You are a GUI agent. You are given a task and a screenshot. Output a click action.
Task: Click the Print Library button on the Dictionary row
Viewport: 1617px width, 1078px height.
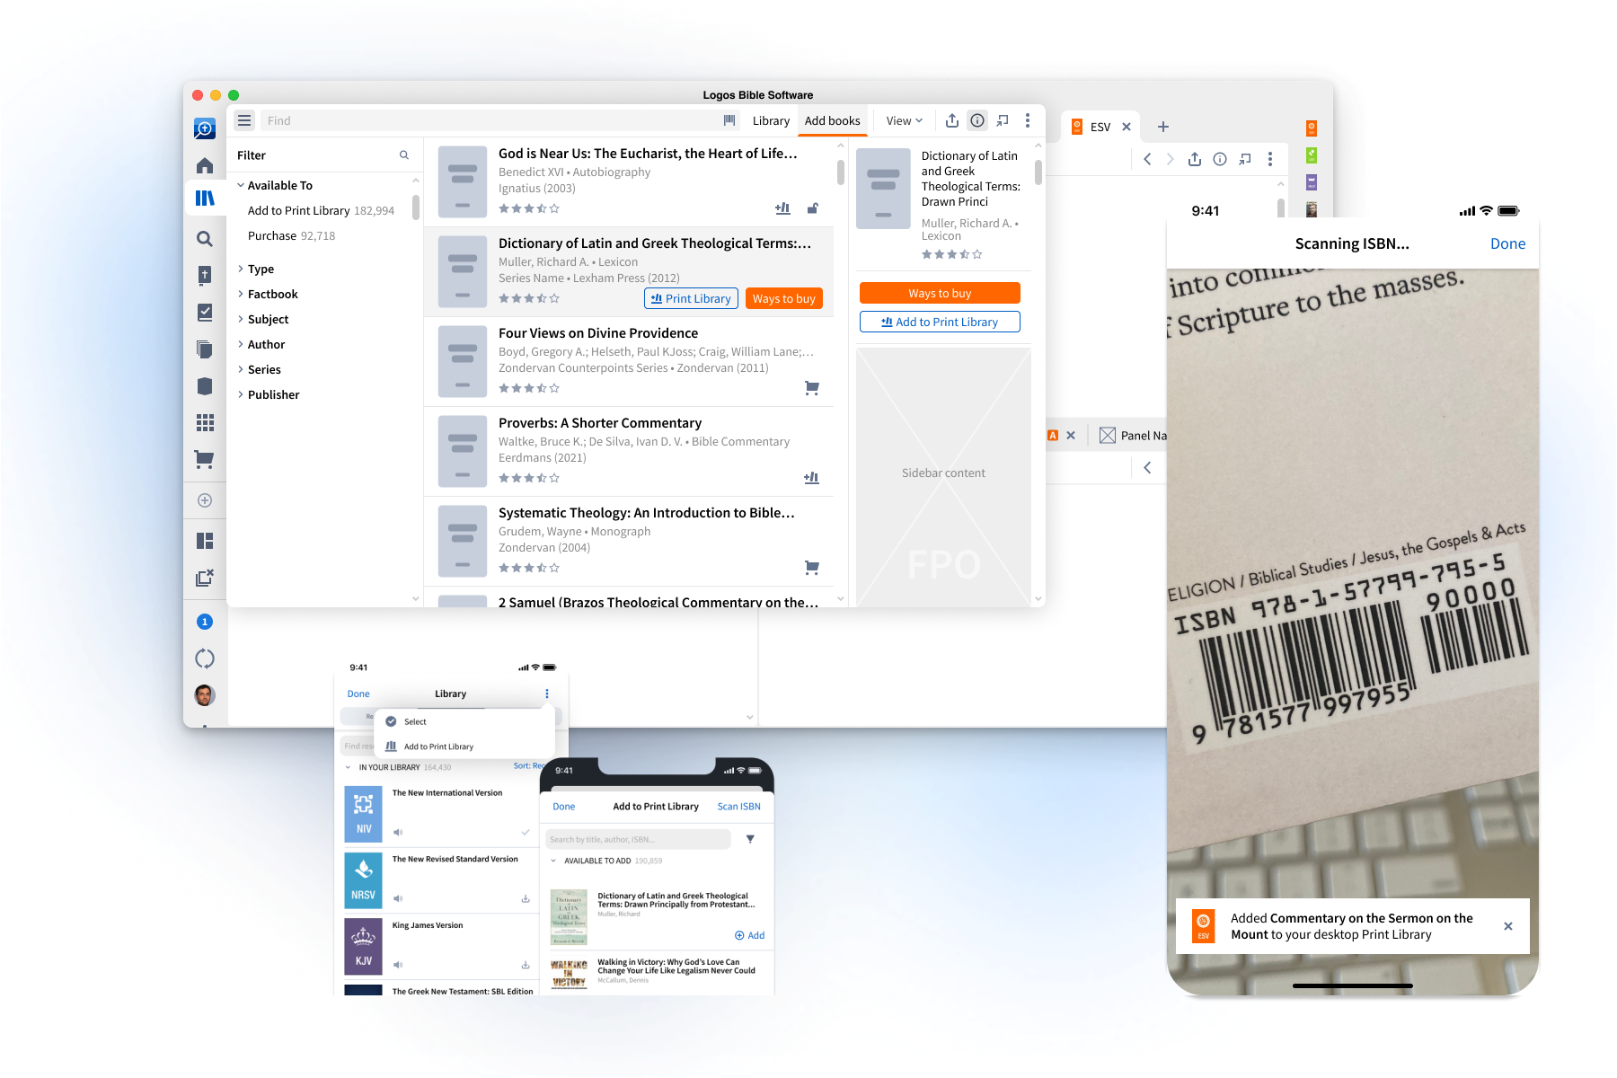[x=691, y=298]
